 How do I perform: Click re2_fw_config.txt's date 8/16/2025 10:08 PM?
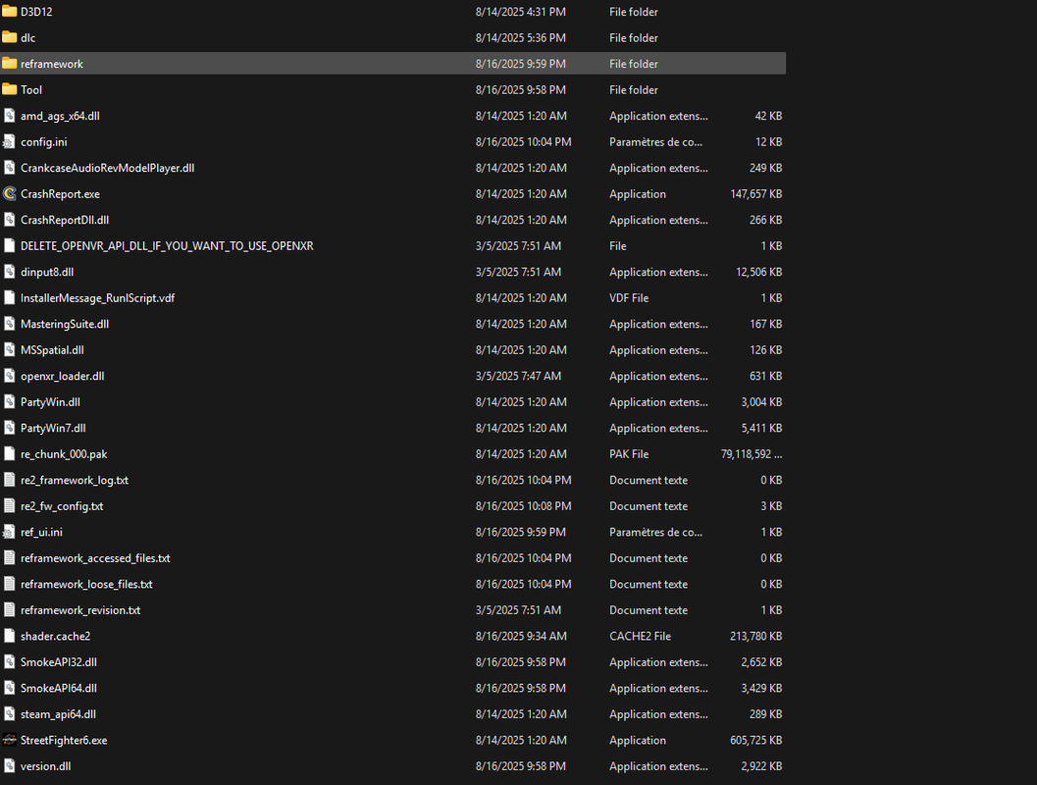click(523, 506)
